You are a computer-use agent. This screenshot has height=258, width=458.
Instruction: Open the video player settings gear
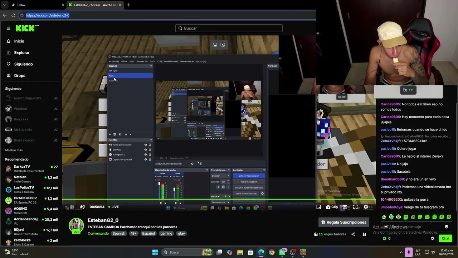pos(366,207)
